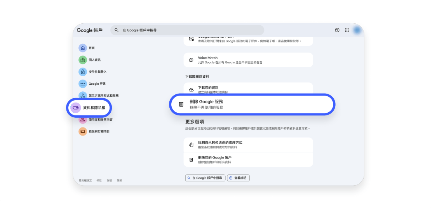Open the 首頁 home icon in sidebar

tap(82, 48)
